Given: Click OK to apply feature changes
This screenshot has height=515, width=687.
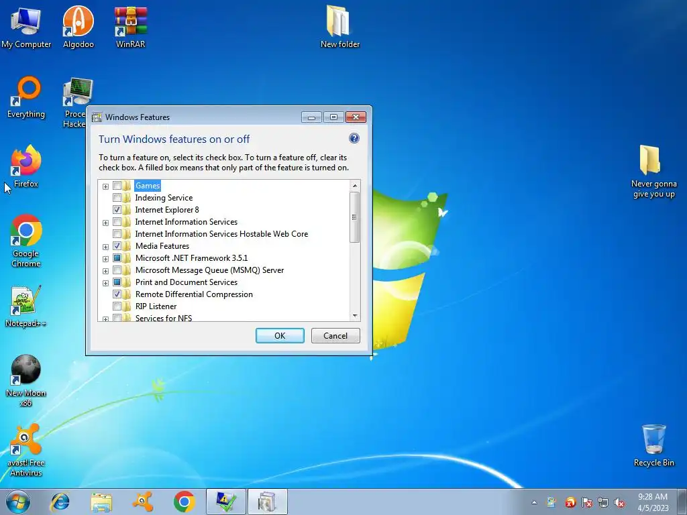Looking at the screenshot, I should (x=280, y=336).
